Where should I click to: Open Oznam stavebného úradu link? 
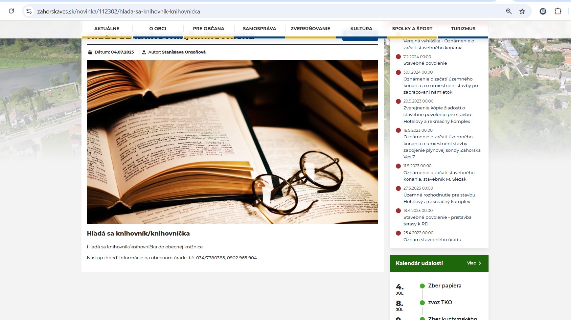coord(432,240)
